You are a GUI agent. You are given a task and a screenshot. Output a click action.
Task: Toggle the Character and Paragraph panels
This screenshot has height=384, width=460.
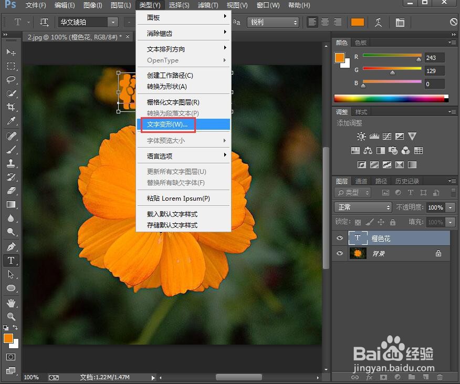click(x=400, y=22)
